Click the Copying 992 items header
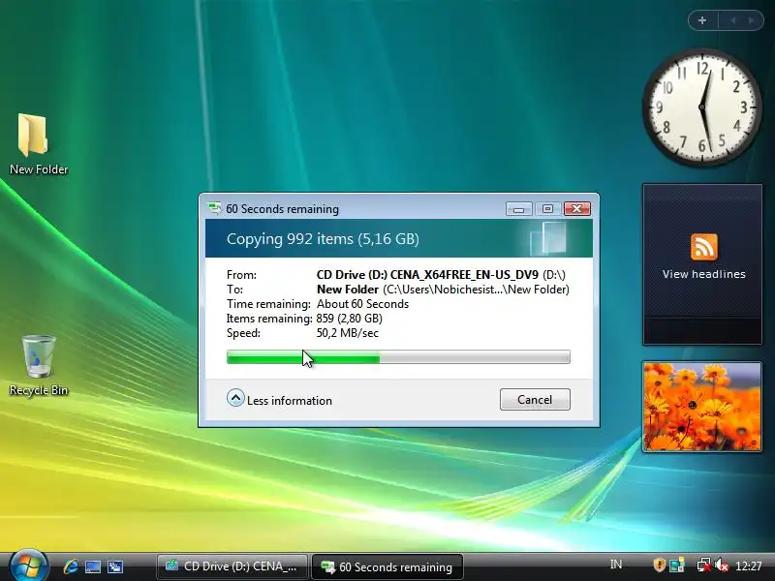Image resolution: width=775 pixels, height=581 pixels. 323,239
